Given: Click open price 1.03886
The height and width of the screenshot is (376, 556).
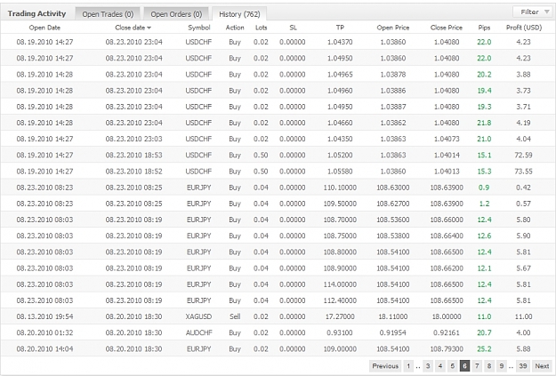Looking at the screenshot, I should pos(393,91).
